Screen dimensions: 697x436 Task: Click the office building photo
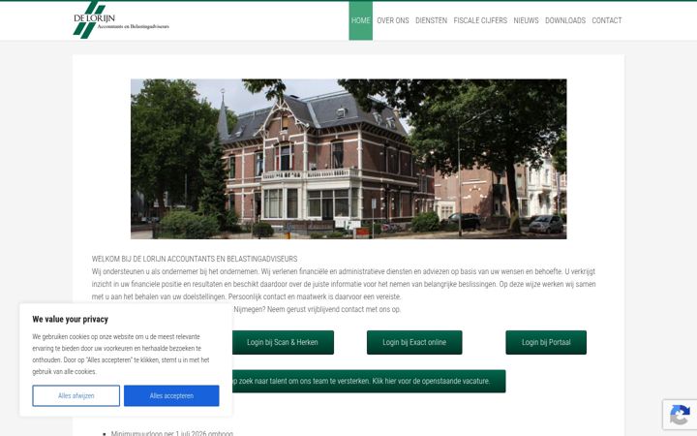pos(348,159)
